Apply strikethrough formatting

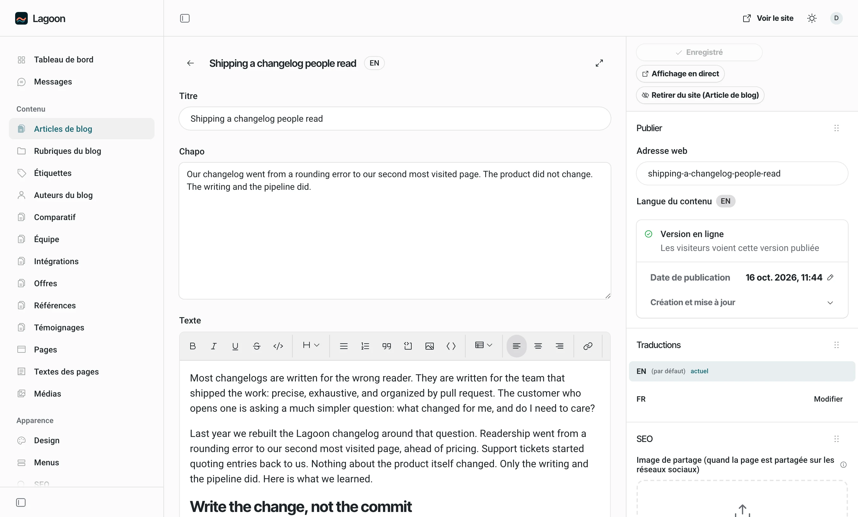pyautogui.click(x=257, y=346)
